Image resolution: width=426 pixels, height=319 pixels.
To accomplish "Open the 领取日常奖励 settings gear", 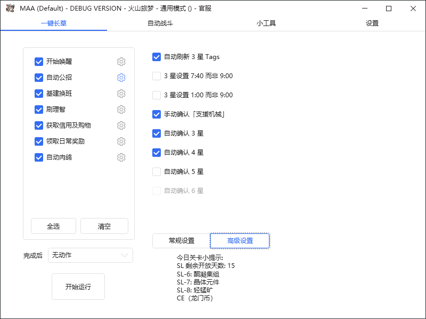I will click(121, 141).
